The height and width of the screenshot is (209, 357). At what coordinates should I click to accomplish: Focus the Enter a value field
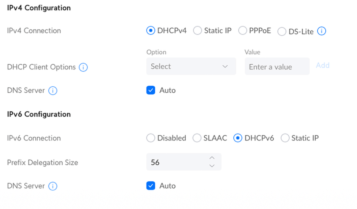pos(277,66)
